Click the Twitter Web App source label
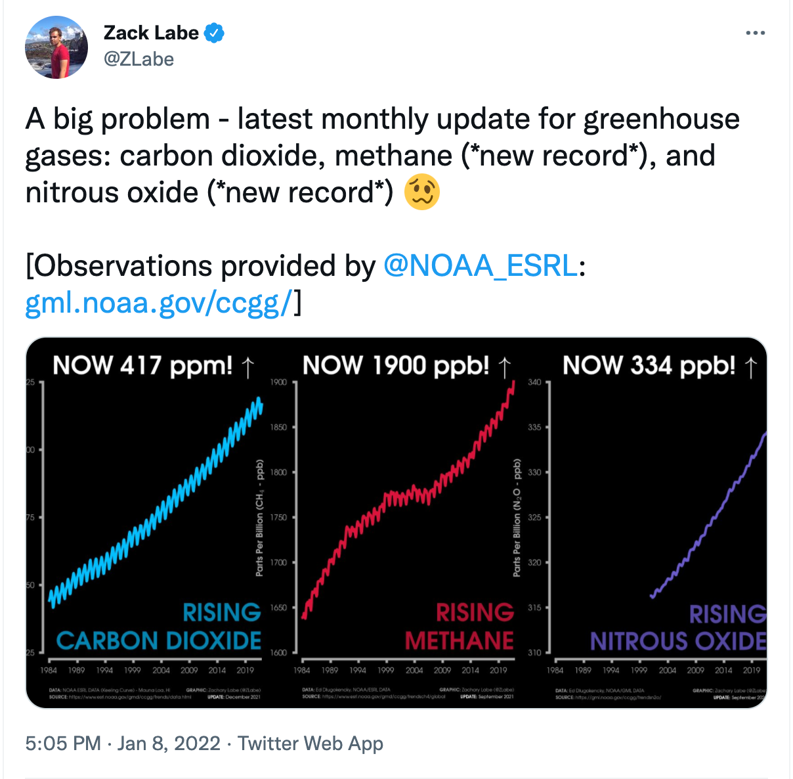The width and height of the screenshot is (793, 779). point(311,743)
